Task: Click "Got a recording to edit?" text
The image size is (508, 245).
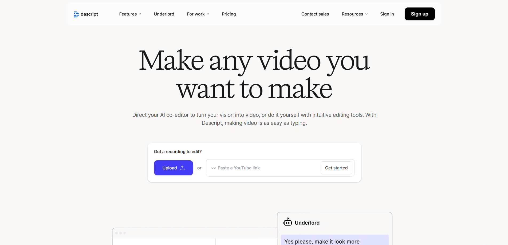Action: [178, 151]
